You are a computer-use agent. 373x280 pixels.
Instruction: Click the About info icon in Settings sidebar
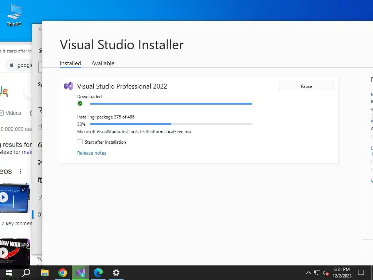(x=40, y=215)
